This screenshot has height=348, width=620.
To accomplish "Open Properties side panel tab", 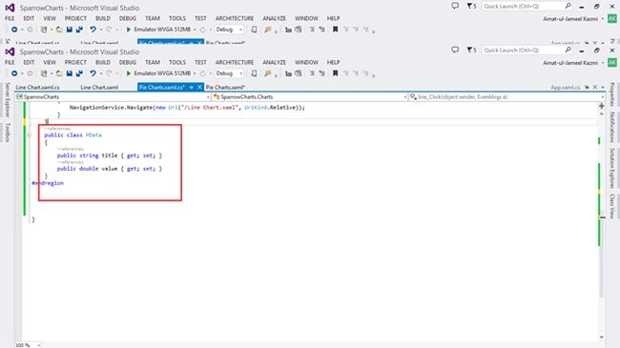I will pyautogui.click(x=612, y=94).
